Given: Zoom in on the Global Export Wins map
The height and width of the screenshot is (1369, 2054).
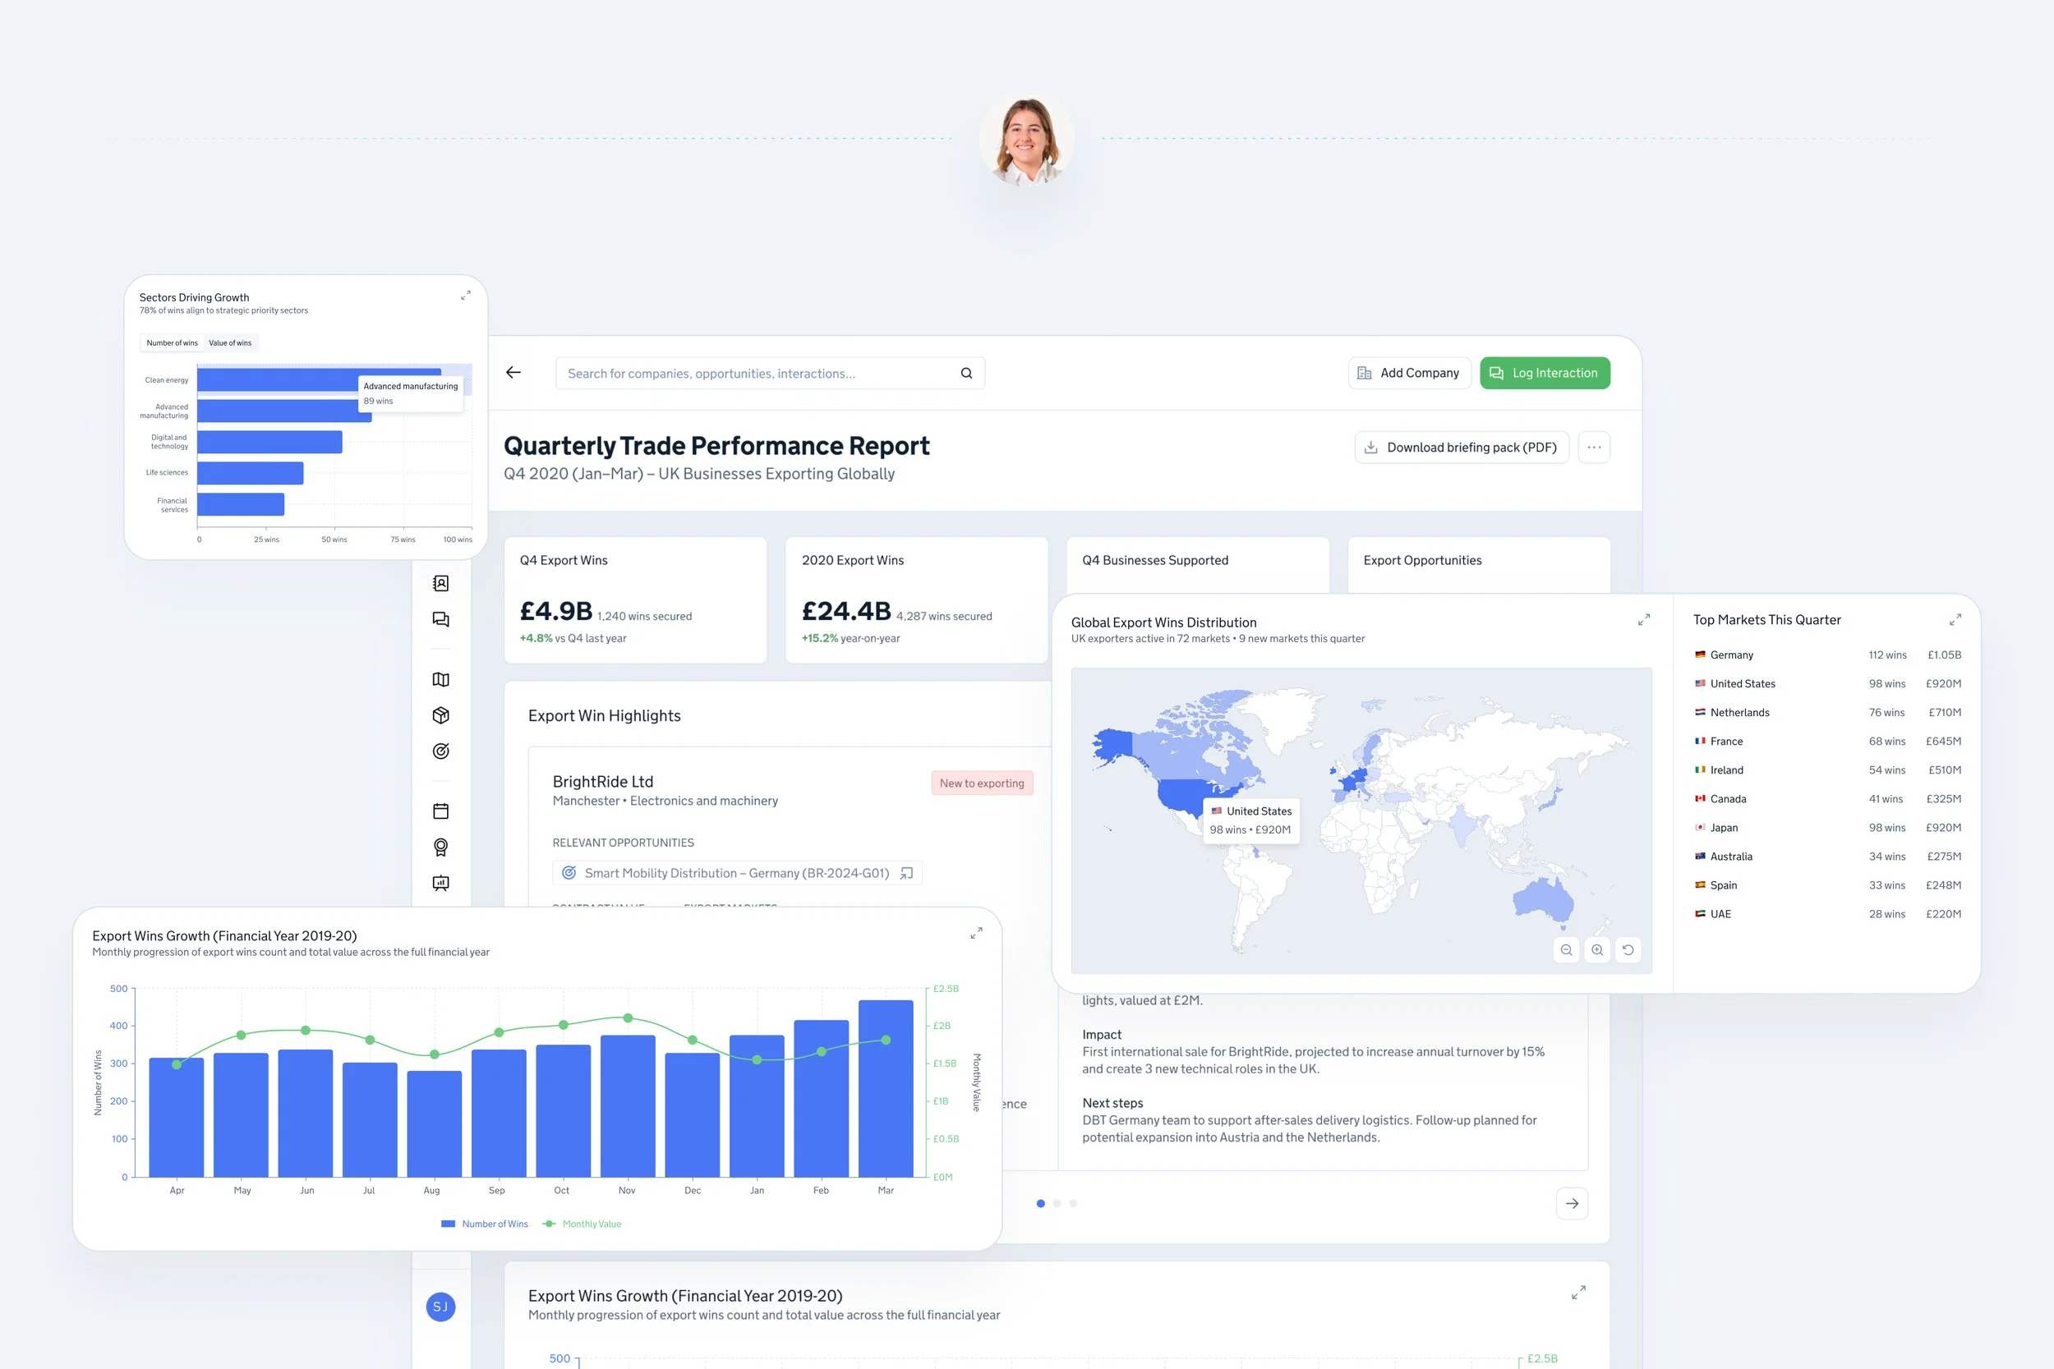Looking at the screenshot, I should tap(1597, 950).
